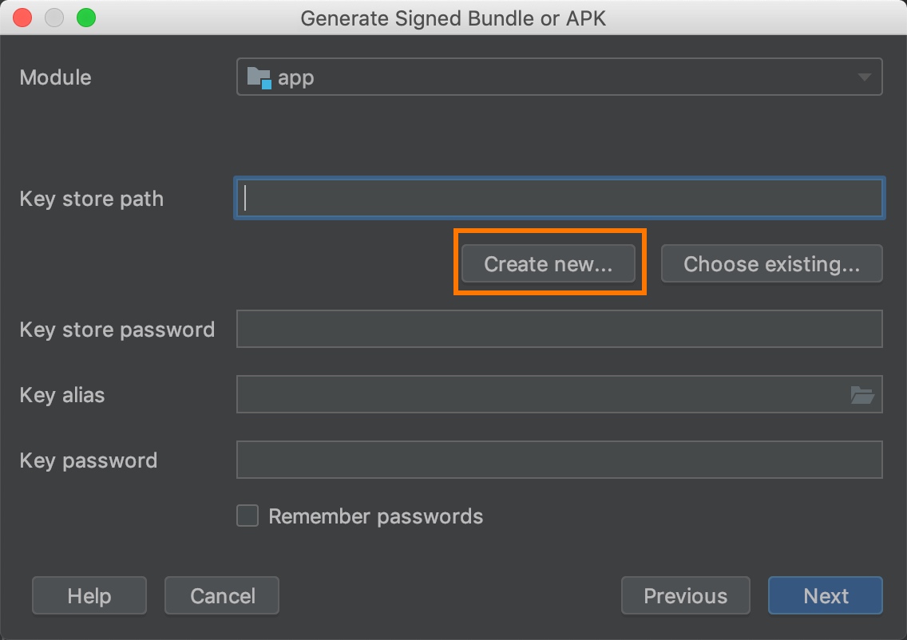Click into the Key store password field
The image size is (907, 640).
click(559, 330)
